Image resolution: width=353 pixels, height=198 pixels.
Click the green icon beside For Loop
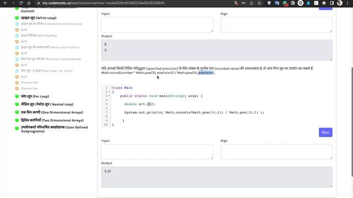pyautogui.click(x=17, y=96)
